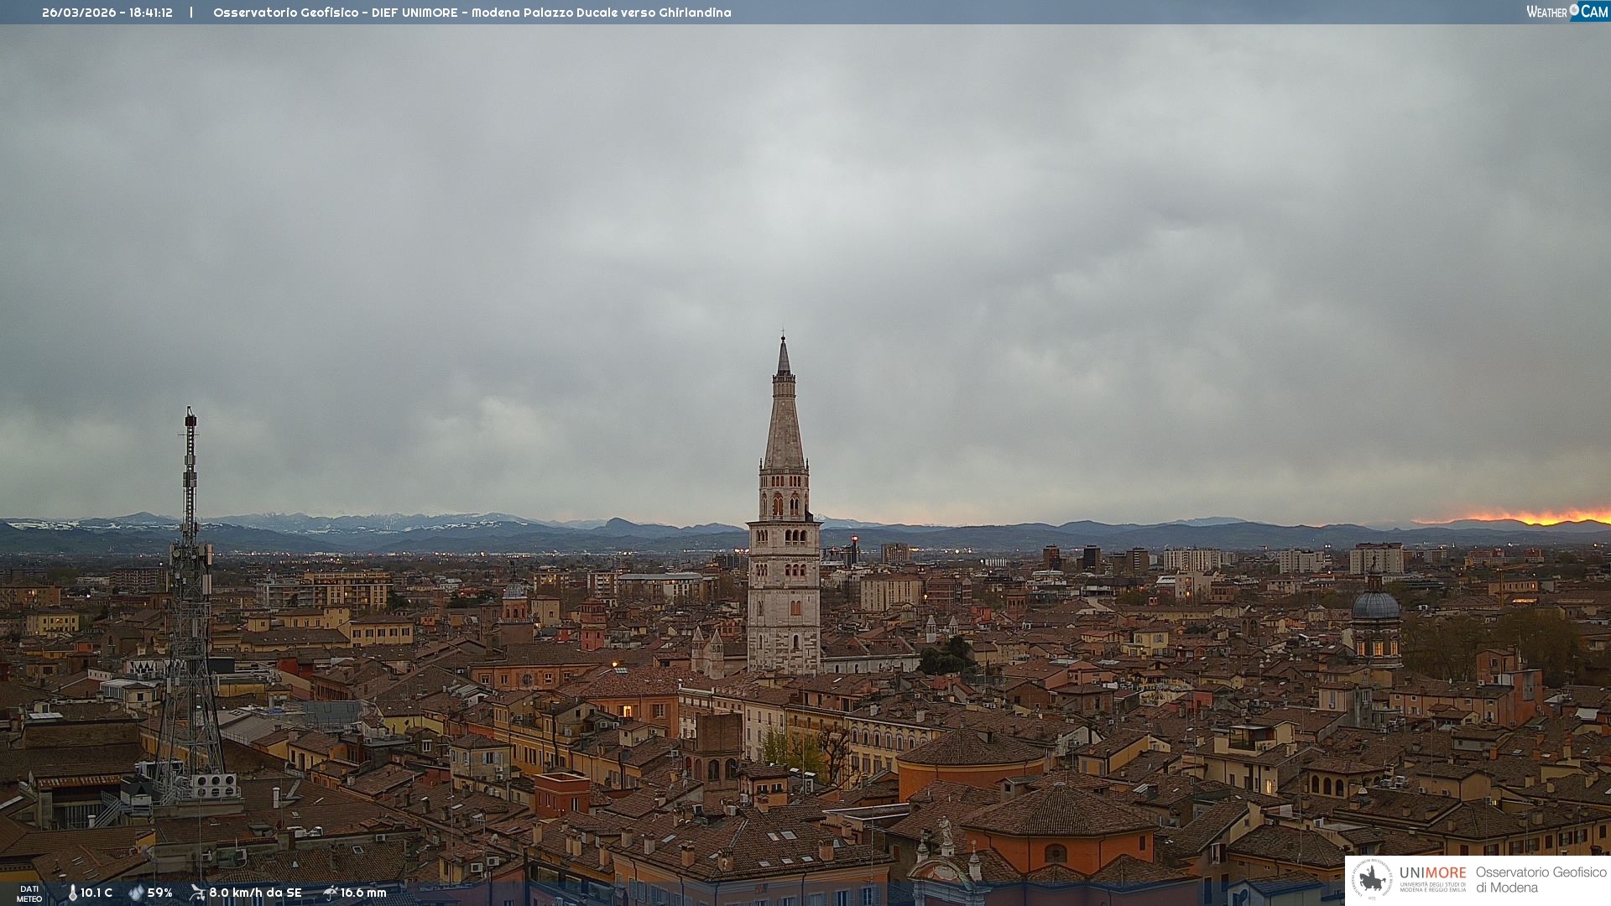Click the humidity water drops icon
The image size is (1611, 906).
coord(136,893)
